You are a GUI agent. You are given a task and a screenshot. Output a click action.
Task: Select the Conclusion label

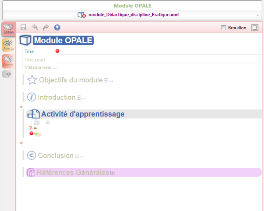[56, 155]
